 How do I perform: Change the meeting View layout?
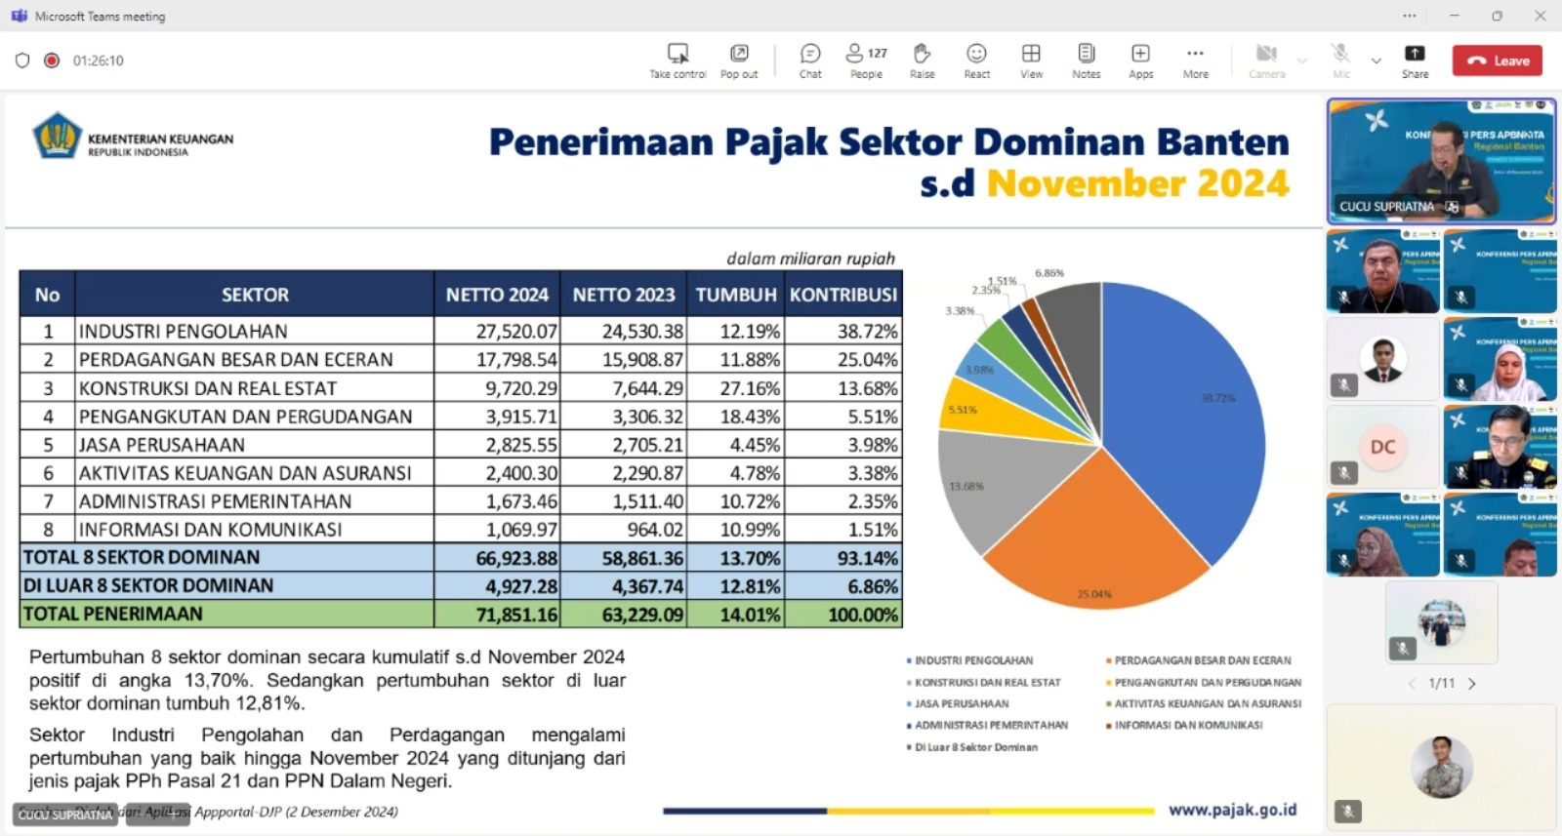tap(1031, 60)
